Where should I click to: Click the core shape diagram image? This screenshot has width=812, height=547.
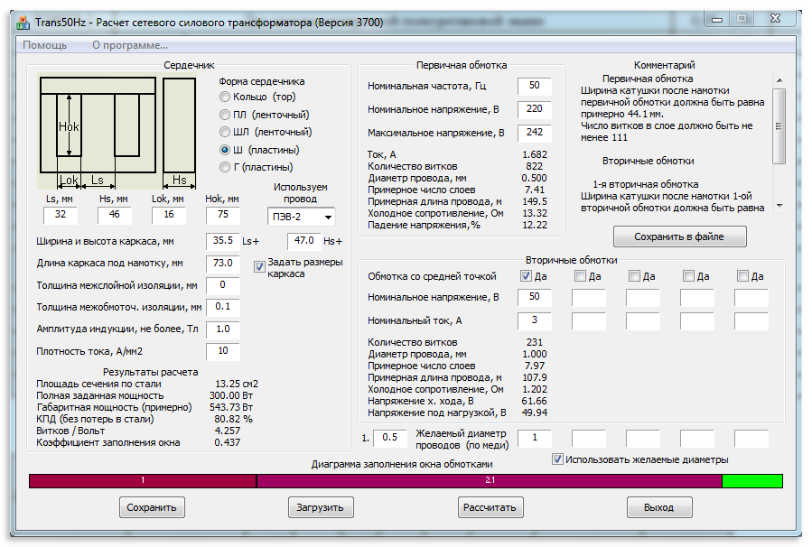pos(117,132)
